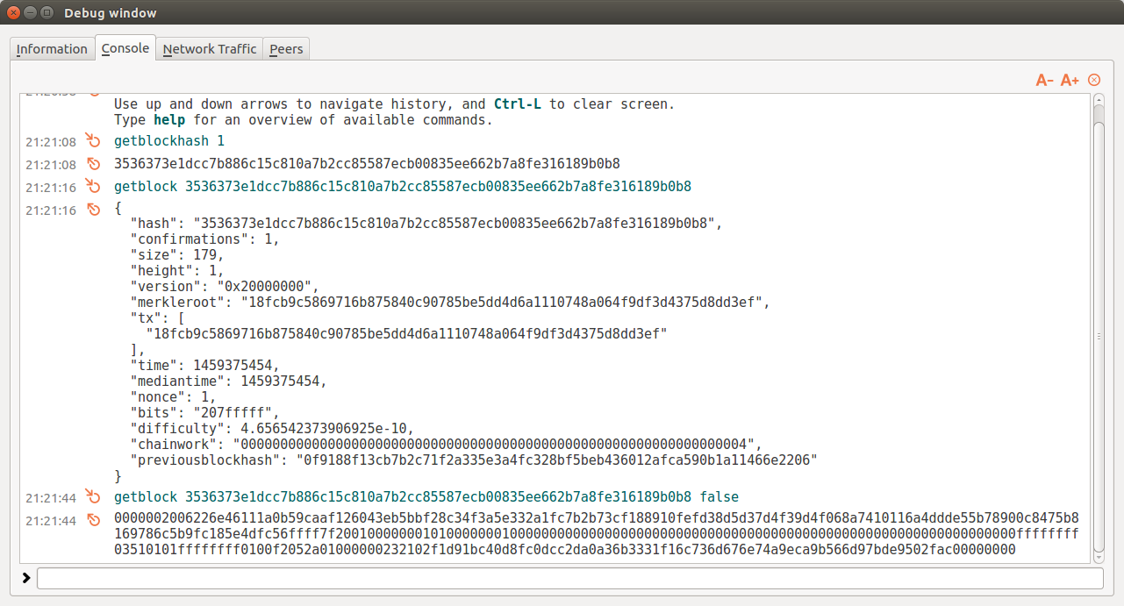Click command icon at 21:21:16 getblock line
The height and width of the screenshot is (606, 1124).
coord(94,186)
